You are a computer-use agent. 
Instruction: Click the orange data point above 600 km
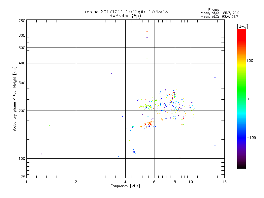pos(147,31)
